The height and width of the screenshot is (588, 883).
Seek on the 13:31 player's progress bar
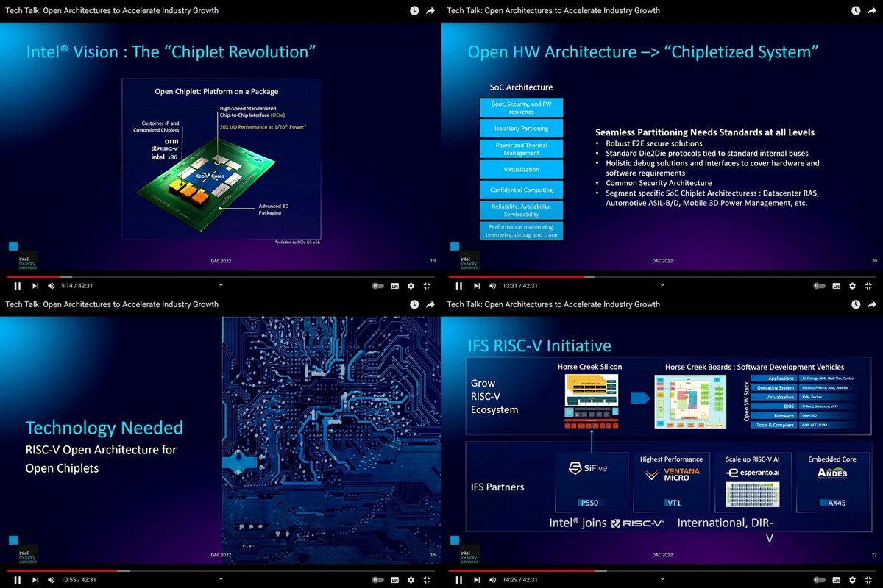click(662, 277)
